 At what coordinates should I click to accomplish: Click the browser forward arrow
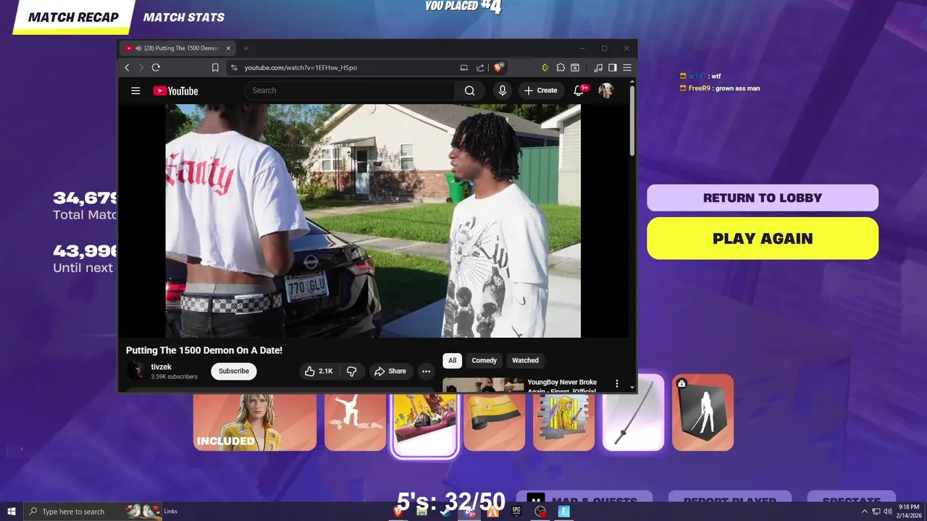140,67
